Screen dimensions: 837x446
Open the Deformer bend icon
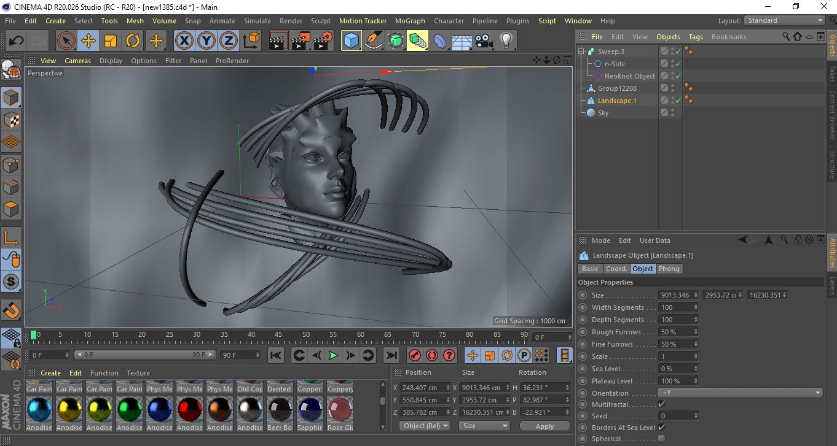pyautogui.click(x=440, y=41)
